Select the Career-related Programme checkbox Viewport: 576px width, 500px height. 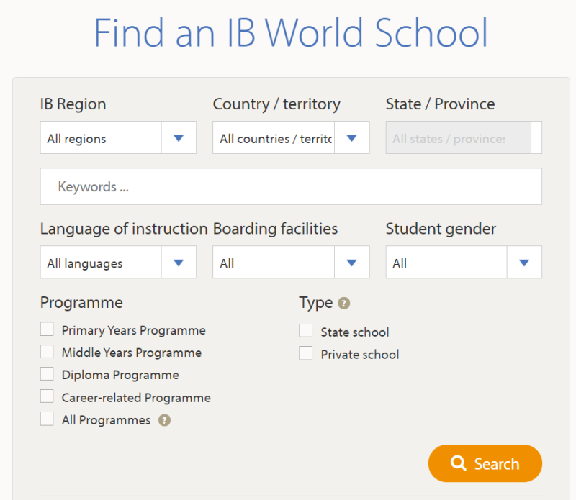pos(47,396)
